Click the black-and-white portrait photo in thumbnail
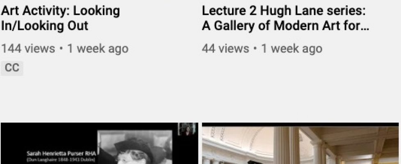The width and height of the screenshot is (401, 164). point(136,147)
